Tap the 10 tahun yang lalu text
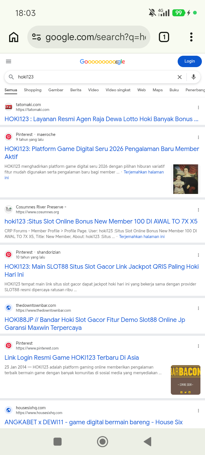 pos(30,257)
